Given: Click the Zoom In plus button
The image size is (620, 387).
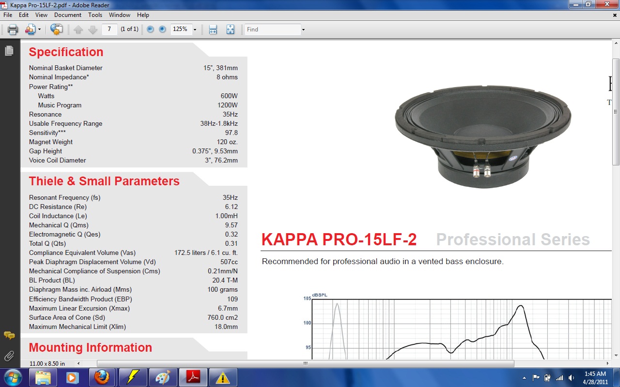Looking at the screenshot, I should tap(162, 30).
